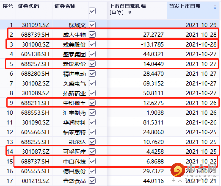Select stock code 001219.SZ
The height and width of the screenshot is (186, 221).
click(x=35, y=181)
